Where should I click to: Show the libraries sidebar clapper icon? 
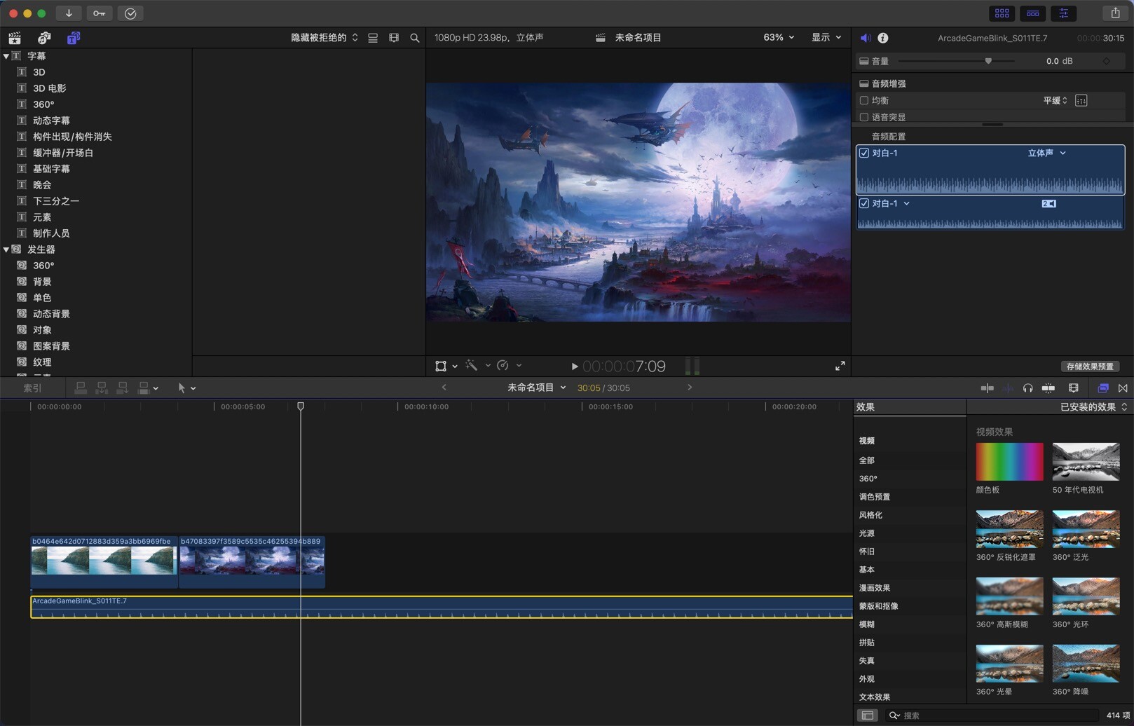coord(15,38)
